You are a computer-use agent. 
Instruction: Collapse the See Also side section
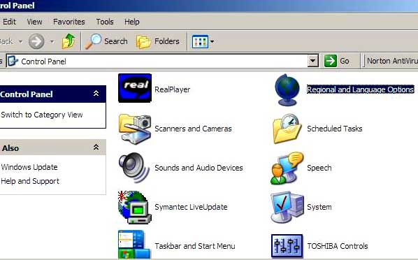(x=96, y=147)
